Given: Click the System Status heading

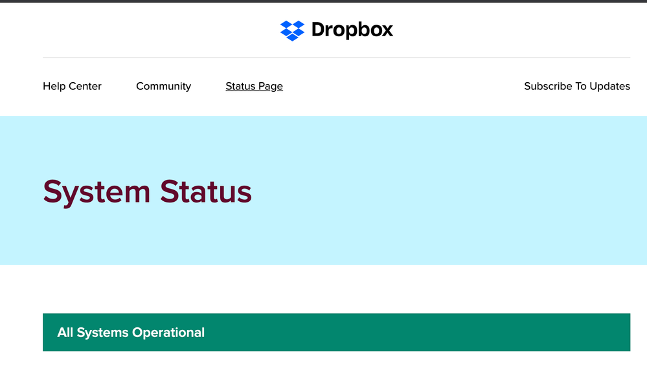Looking at the screenshot, I should pyautogui.click(x=147, y=192).
